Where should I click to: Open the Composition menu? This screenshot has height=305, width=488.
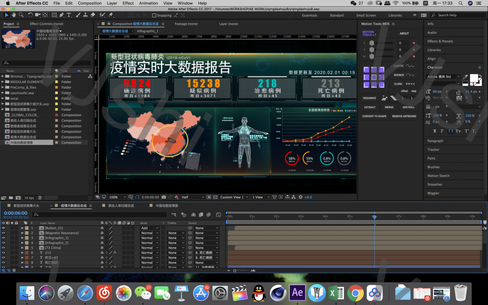click(x=89, y=3)
